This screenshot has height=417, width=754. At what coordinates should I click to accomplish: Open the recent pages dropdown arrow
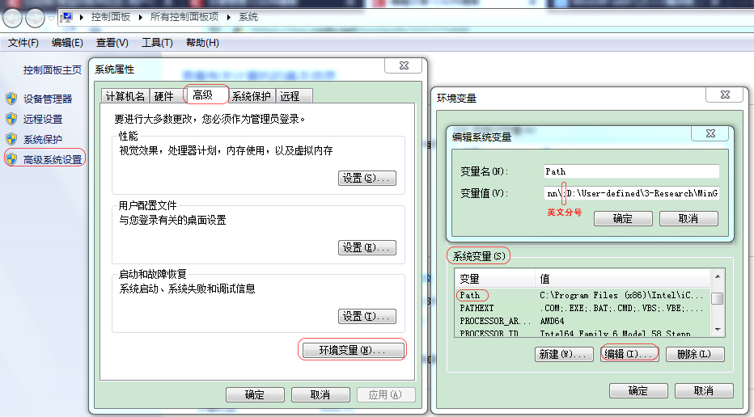(x=51, y=19)
